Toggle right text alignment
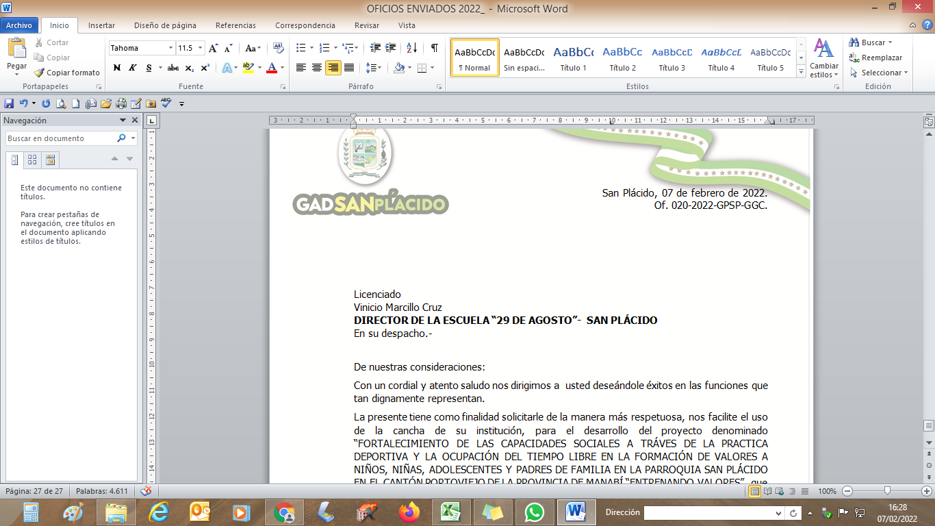The width and height of the screenshot is (935, 526). (333, 68)
